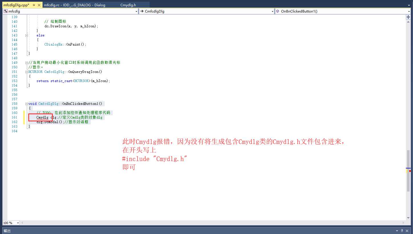413x234 pixels.
Task: Open the document tab list dropdown arrow
Action: point(409,5)
